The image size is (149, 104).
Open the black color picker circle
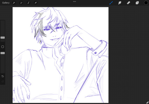pyautogui.click(x=146, y=3)
